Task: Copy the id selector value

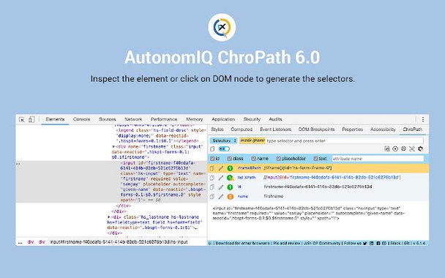Action: point(212,187)
